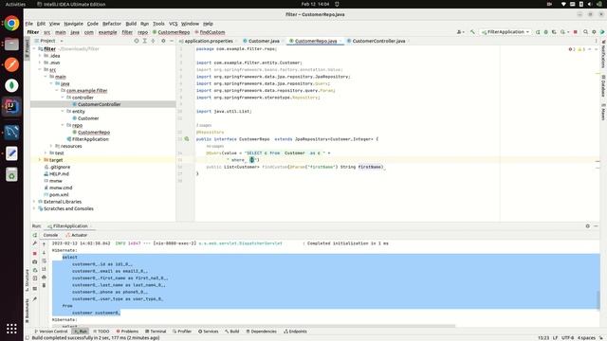Screen dimensions: 607x341
Task: Open Postman from the dock
Action: (11, 64)
